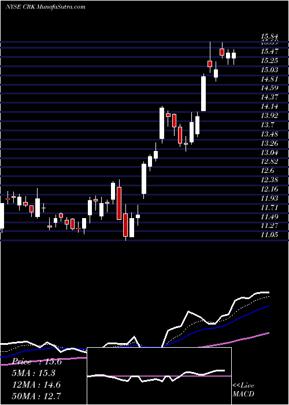Select the 14.37 price axis label
Viewport: 289px width, 405px height.
269,97
